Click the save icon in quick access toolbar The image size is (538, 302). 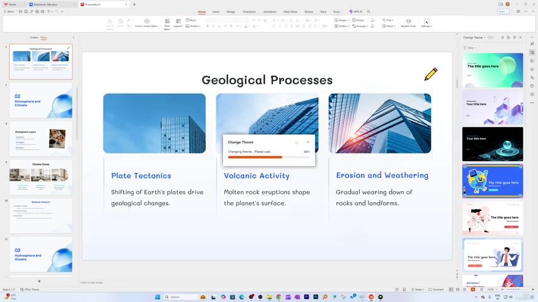(x=26, y=12)
